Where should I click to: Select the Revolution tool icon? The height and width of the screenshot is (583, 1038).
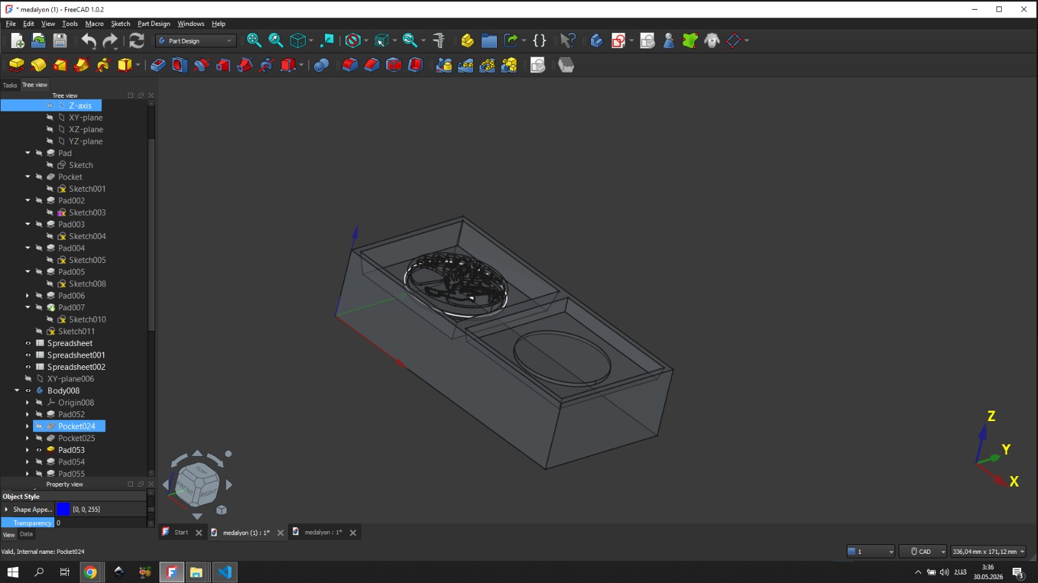point(38,65)
